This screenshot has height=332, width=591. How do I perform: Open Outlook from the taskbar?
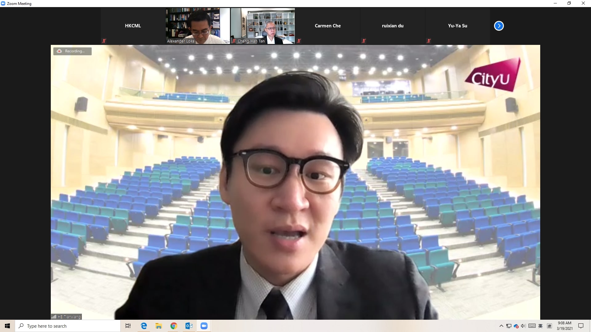[189, 326]
